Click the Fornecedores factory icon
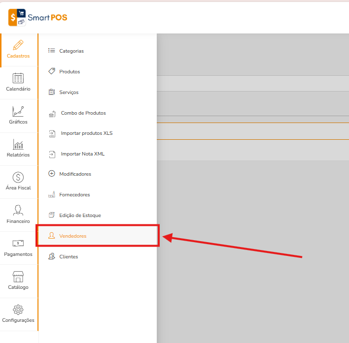 click(x=52, y=194)
